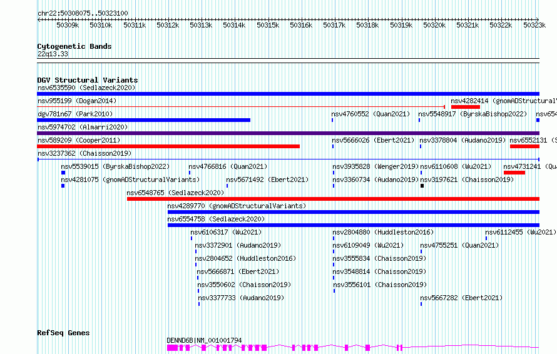Select small blue nsv5539015 variant marker
Image resolution: width=557 pixels, height=354 pixels.
pos(63,173)
